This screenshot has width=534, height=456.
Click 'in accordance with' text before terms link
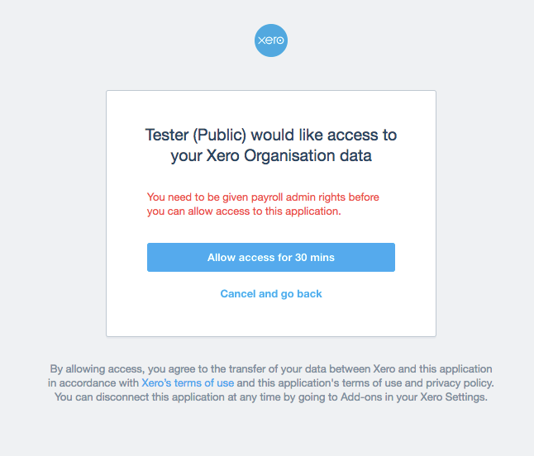click(93, 382)
